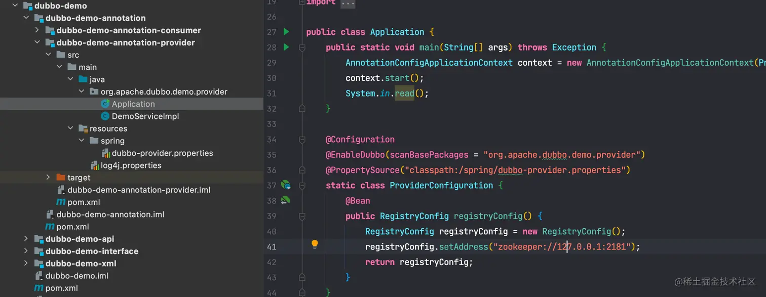Open the DemoServiceImpl class
Viewport: 766px width, 297px height.
[x=145, y=116]
